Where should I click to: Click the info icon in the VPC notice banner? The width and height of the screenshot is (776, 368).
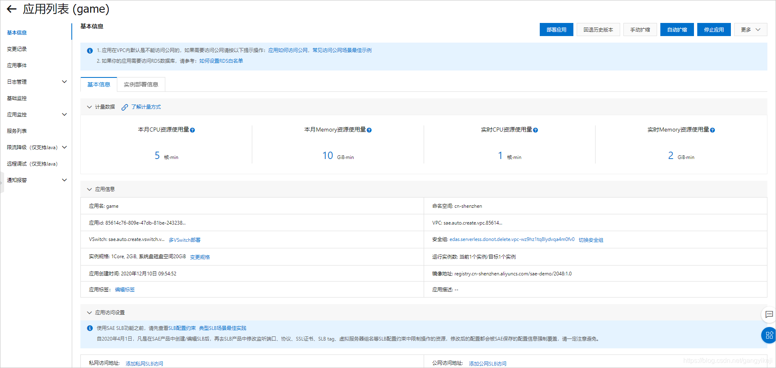[x=90, y=51]
